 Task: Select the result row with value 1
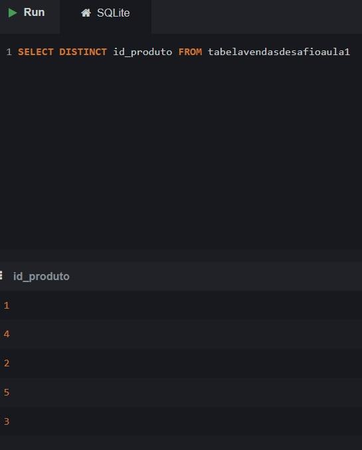181,305
